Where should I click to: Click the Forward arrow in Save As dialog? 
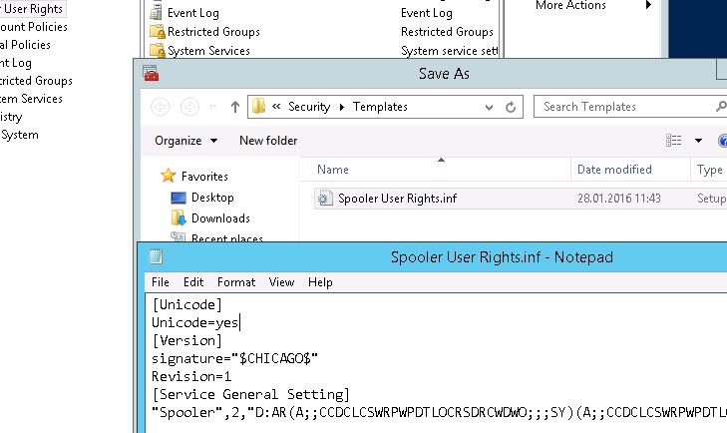coord(189,107)
